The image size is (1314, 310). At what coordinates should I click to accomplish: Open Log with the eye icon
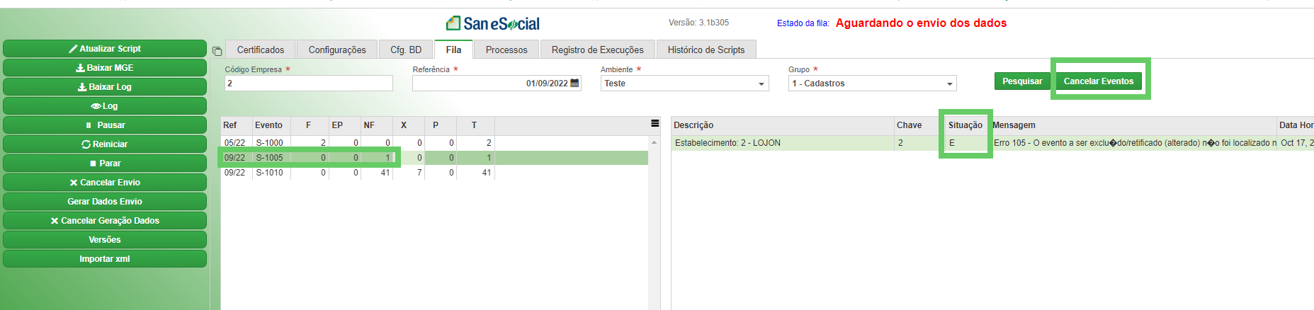(105, 105)
